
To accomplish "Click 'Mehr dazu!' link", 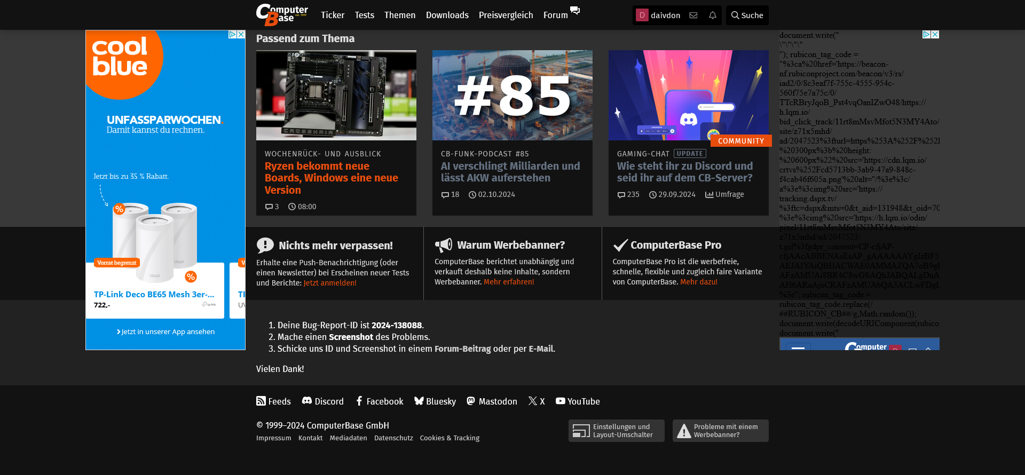I will [x=699, y=282].
